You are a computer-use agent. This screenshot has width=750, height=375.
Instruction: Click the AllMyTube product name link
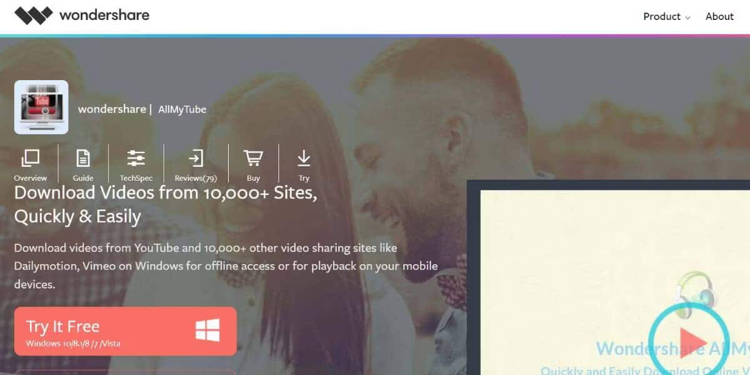pyautogui.click(x=182, y=109)
